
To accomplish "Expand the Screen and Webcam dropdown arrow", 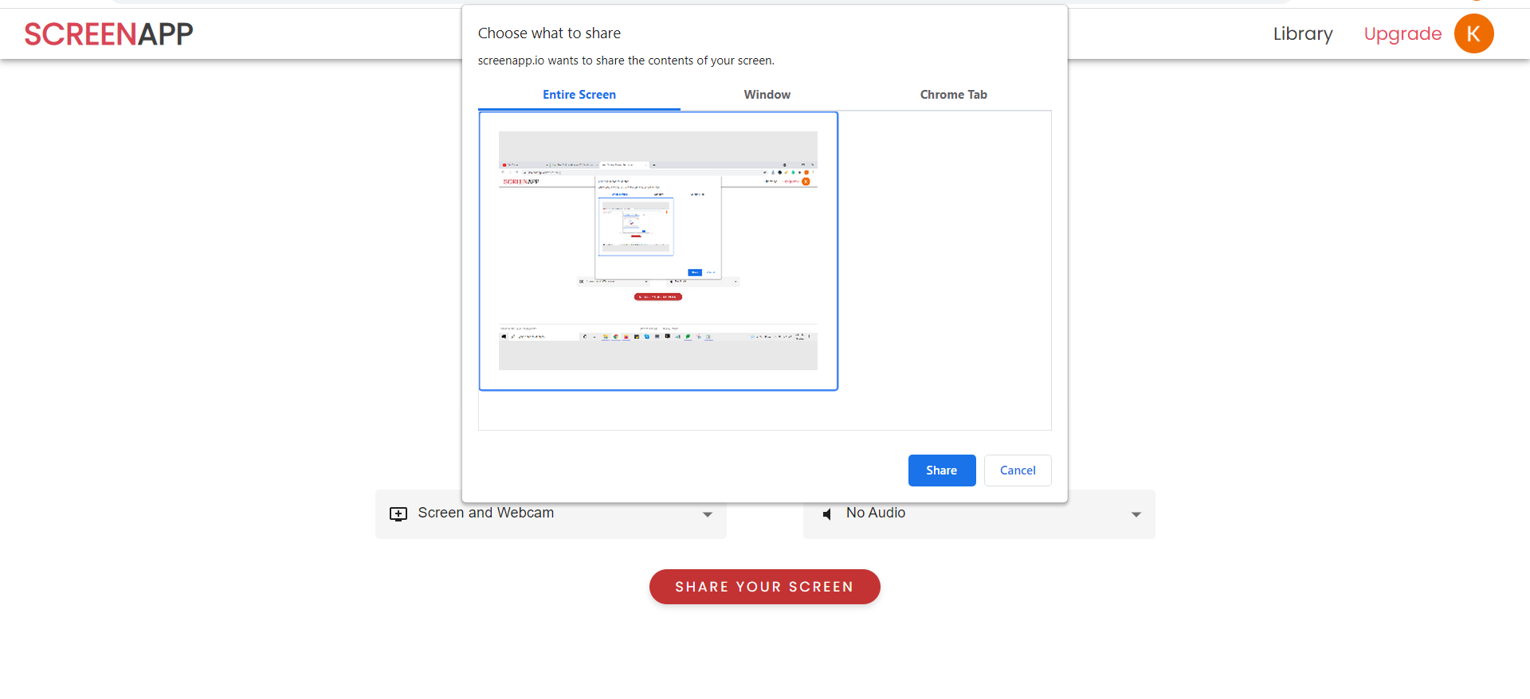I will (x=707, y=515).
